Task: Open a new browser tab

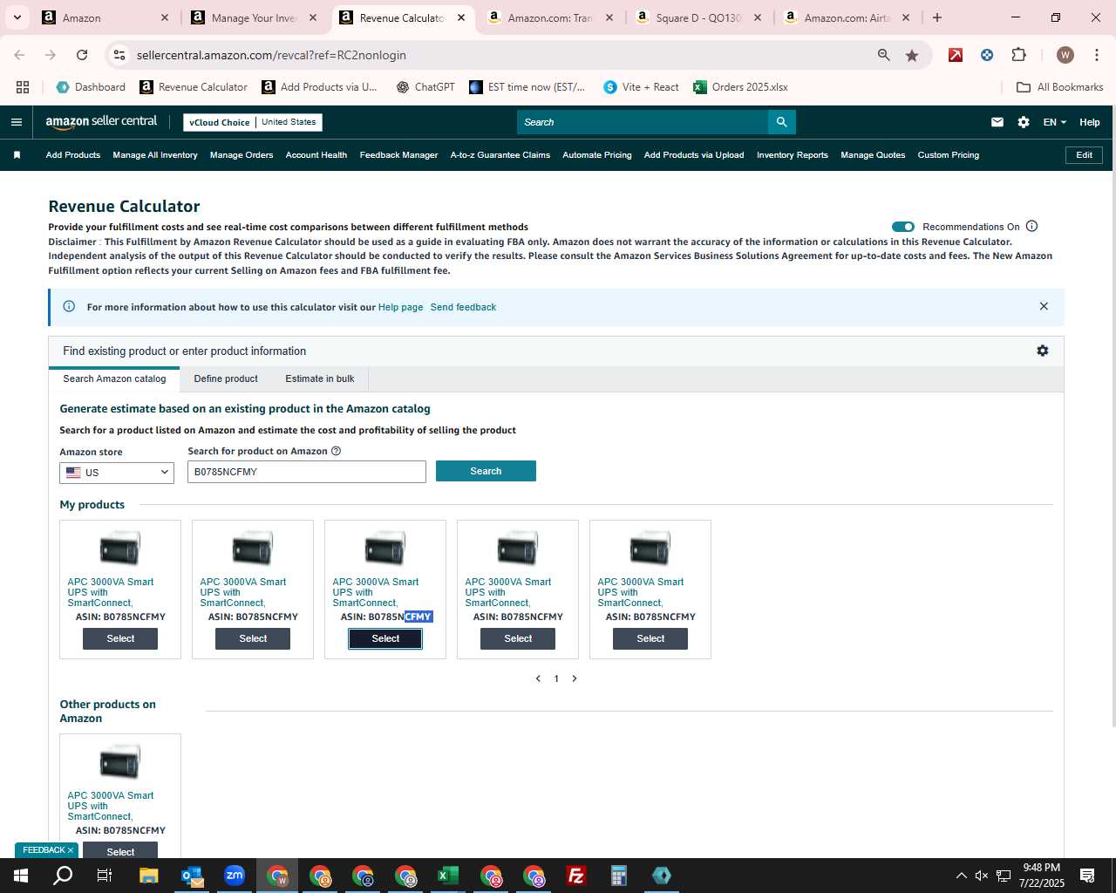Action: pyautogui.click(x=937, y=17)
